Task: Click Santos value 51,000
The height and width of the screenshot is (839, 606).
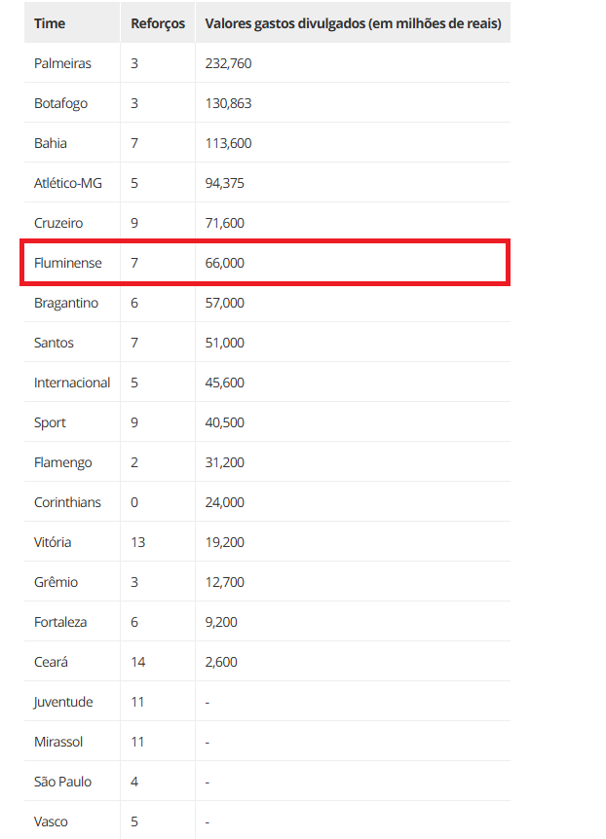Action: coord(224,343)
